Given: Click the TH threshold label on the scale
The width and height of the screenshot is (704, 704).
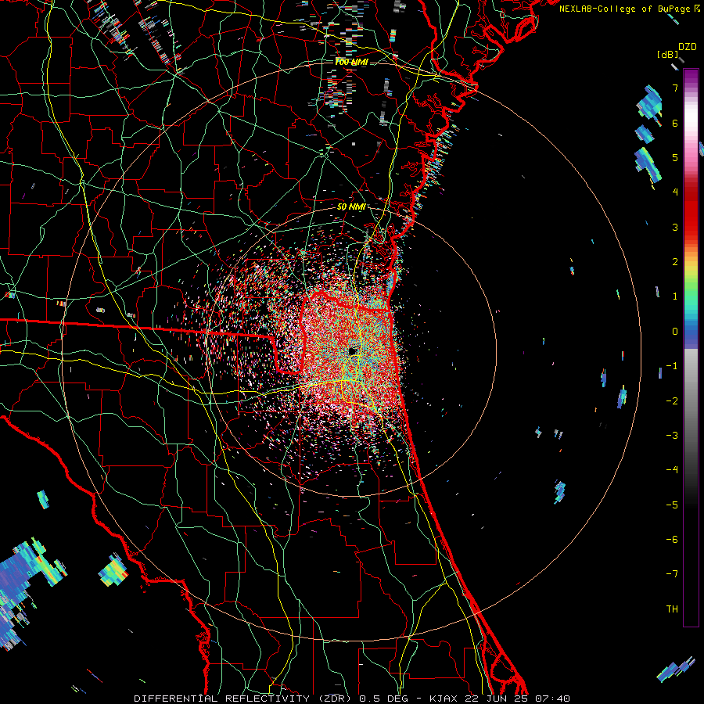Looking at the screenshot, I should [672, 609].
